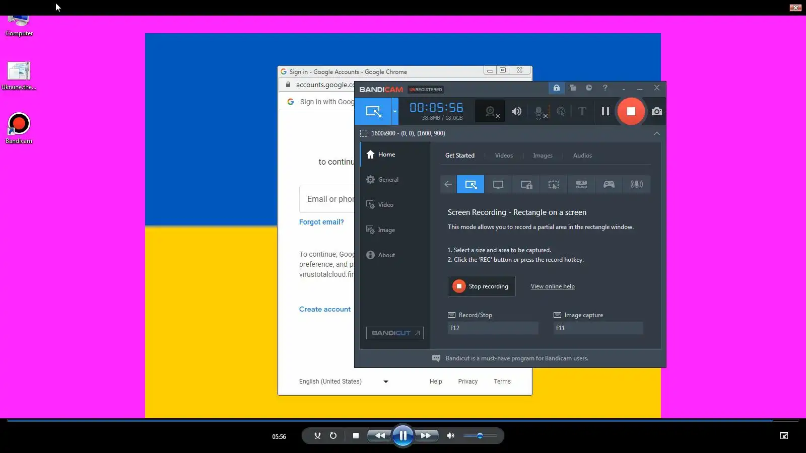Click the big red stop record button
The width and height of the screenshot is (806, 453).
631,111
